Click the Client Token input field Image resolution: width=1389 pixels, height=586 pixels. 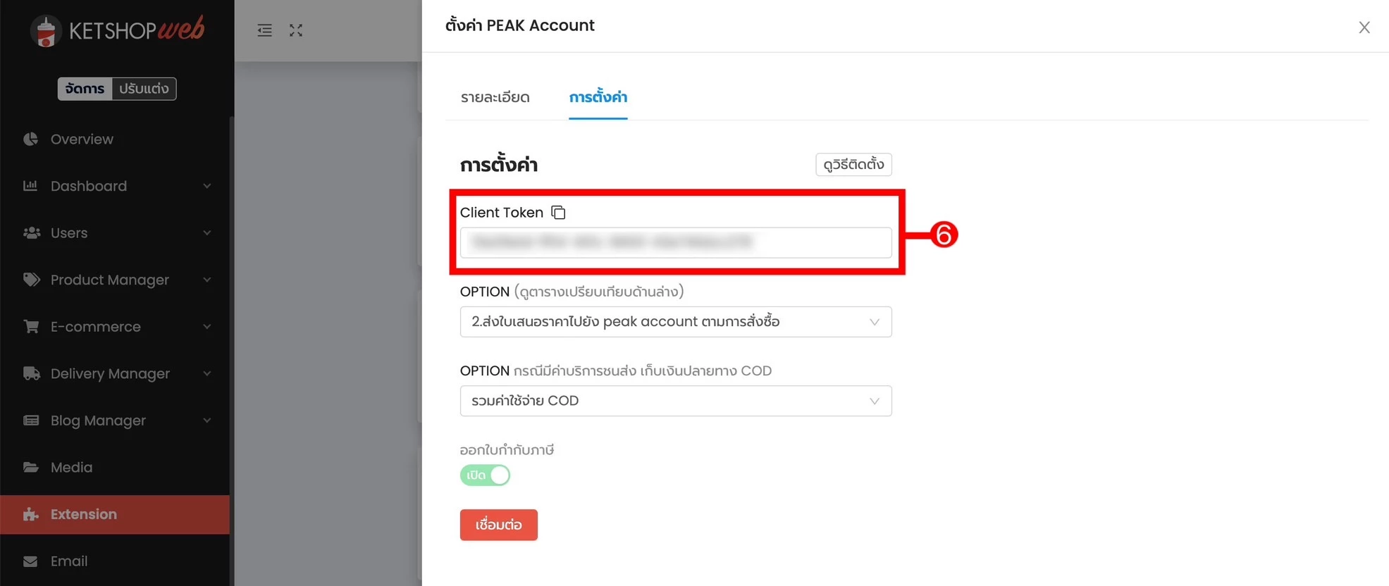[676, 242]
